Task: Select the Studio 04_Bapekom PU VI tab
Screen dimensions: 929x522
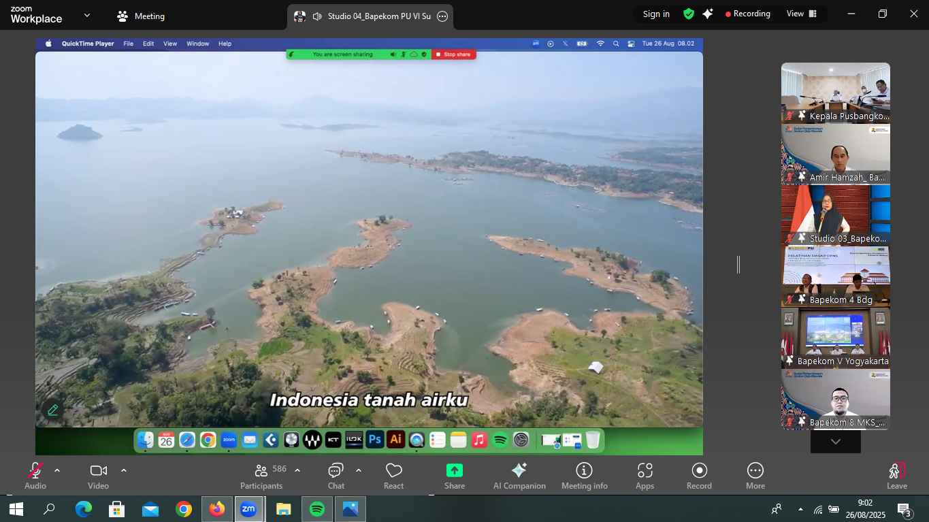Action: pyautogui.click(x=370, y=16)
